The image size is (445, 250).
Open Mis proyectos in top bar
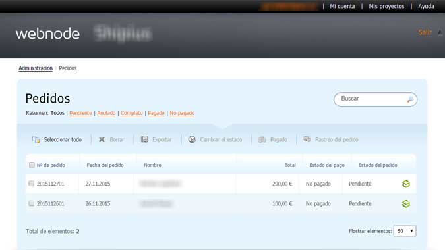(386, 6)
